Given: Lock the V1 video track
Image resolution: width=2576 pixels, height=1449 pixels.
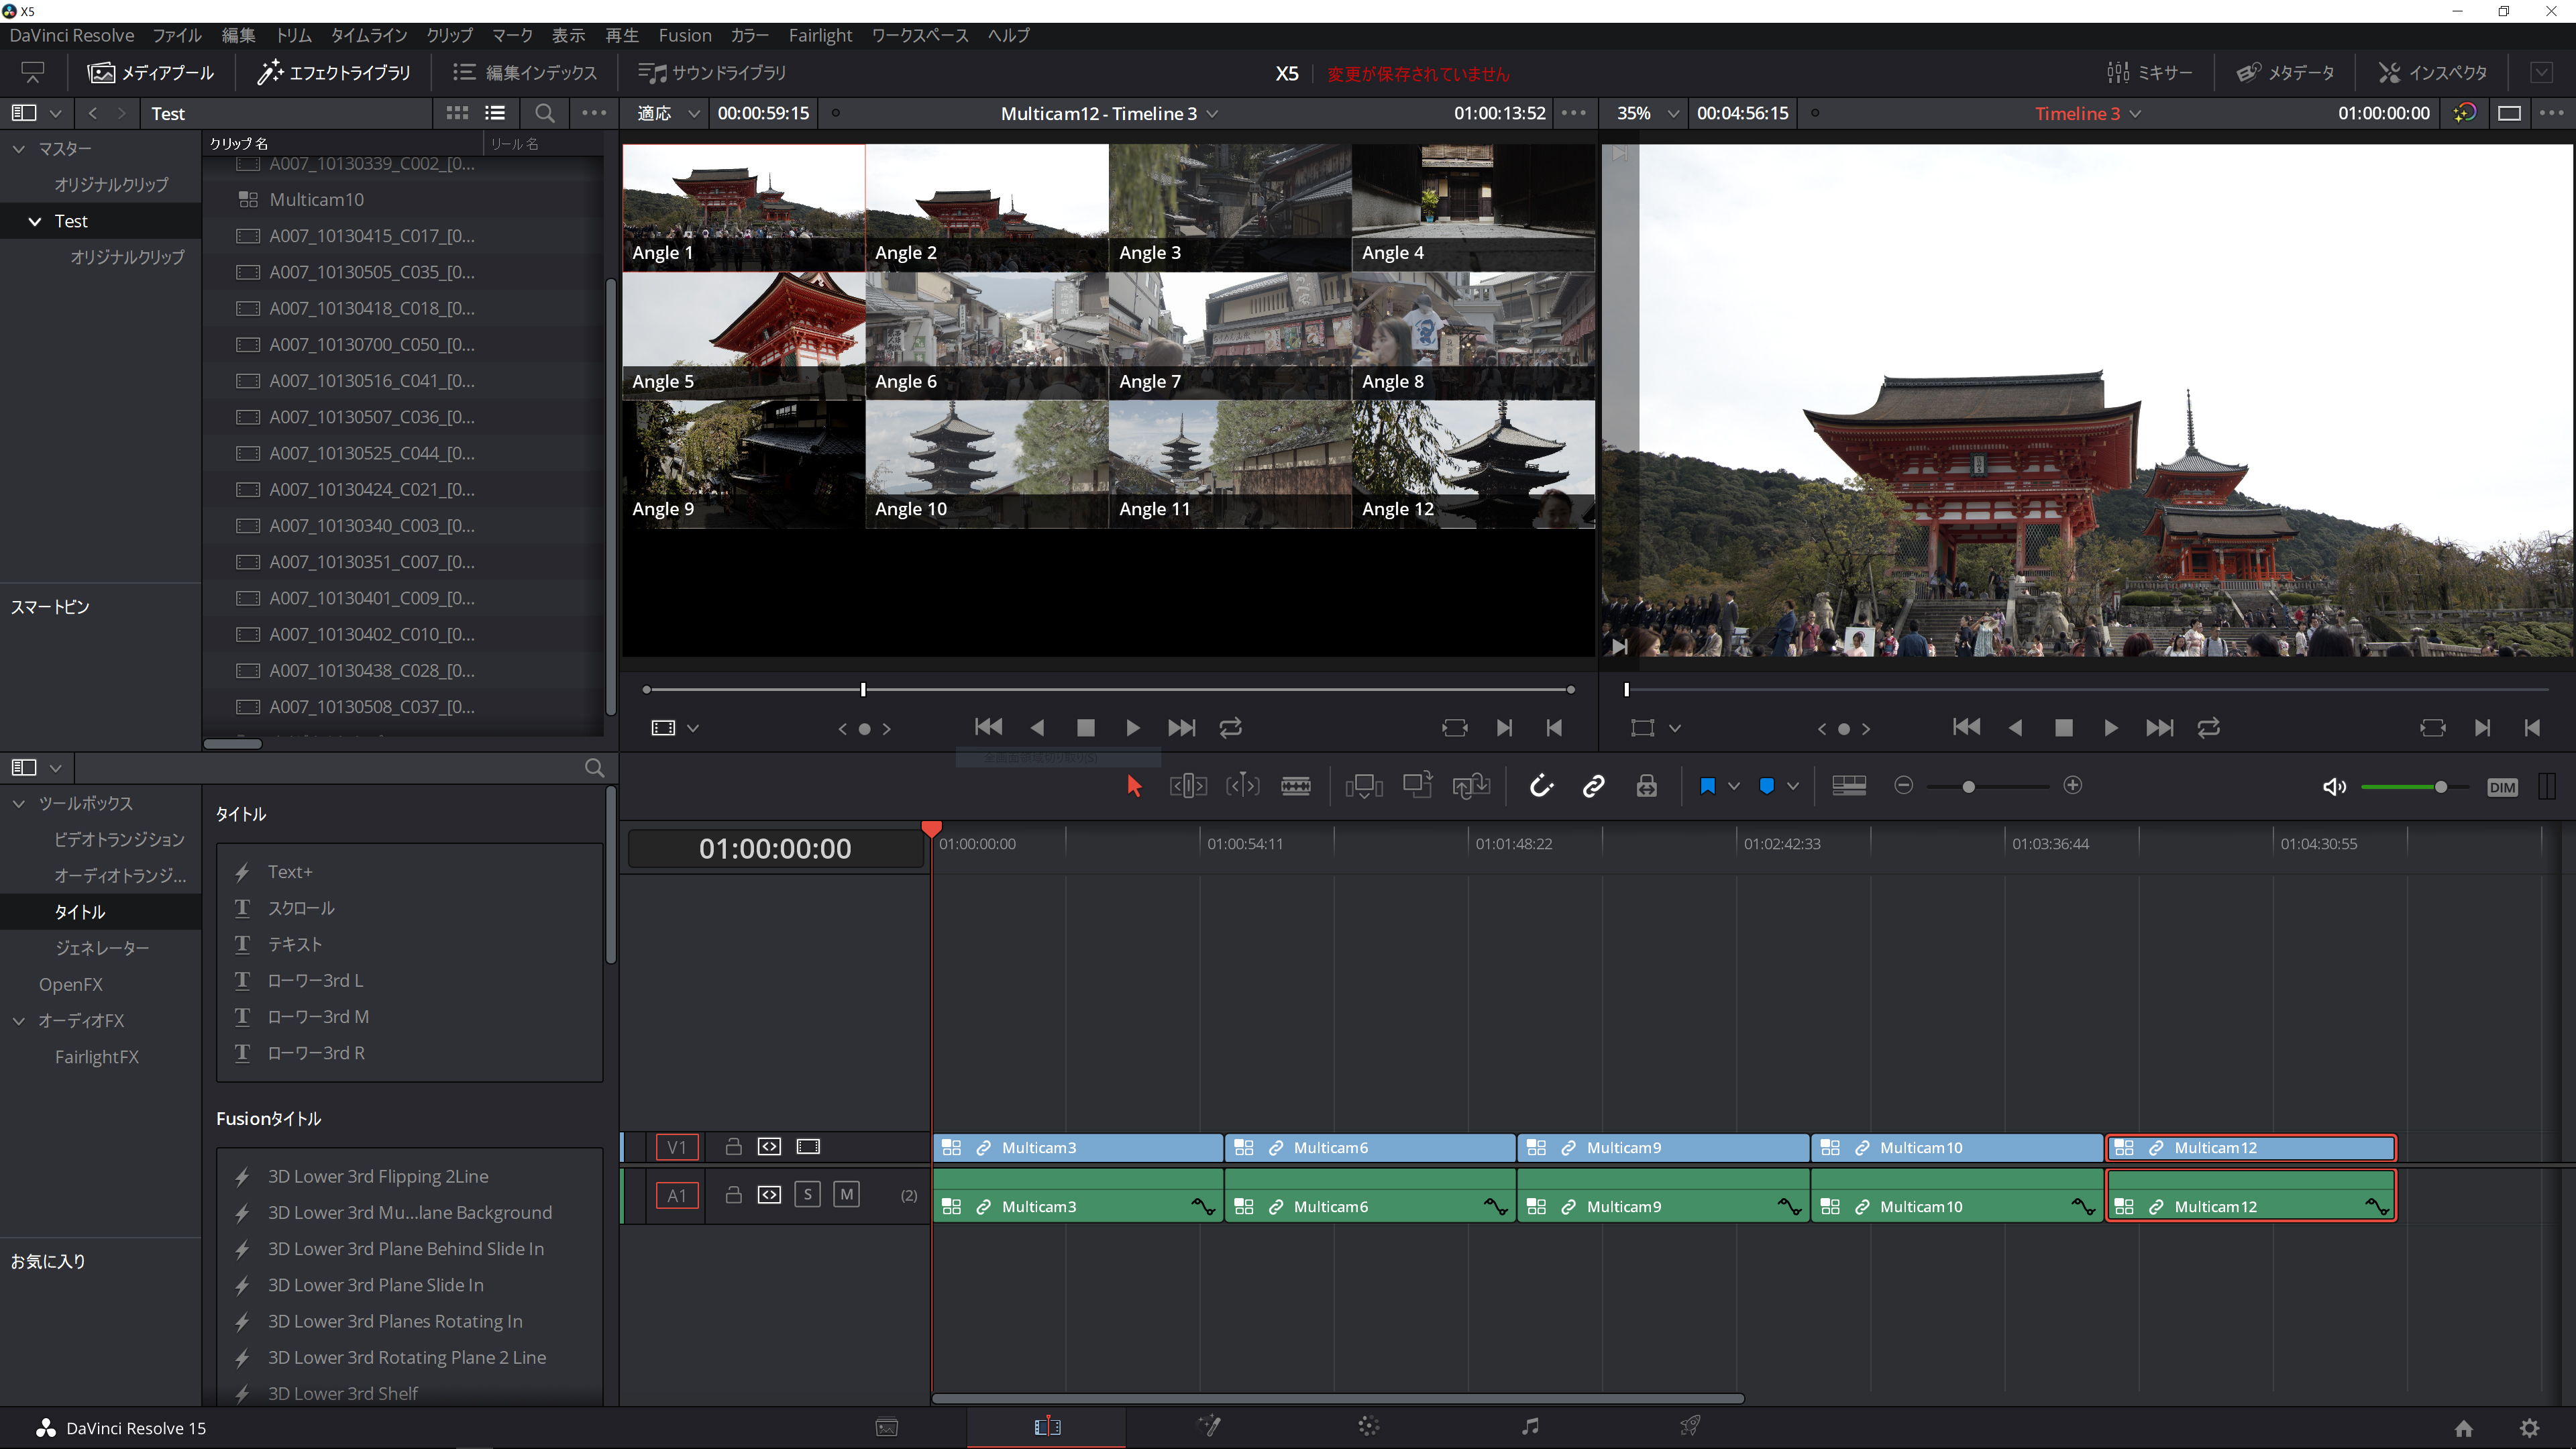Looking at the screenshot, I should [733, 1147].
